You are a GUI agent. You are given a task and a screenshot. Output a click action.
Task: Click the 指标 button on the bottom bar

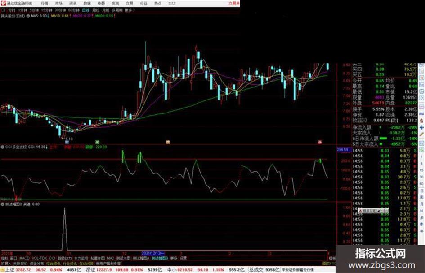pos(4,258)
